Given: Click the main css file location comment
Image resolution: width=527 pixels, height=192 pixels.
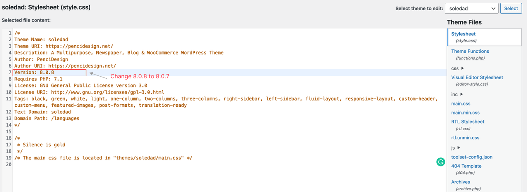Looking at the screenshot, I should (103, 158).
